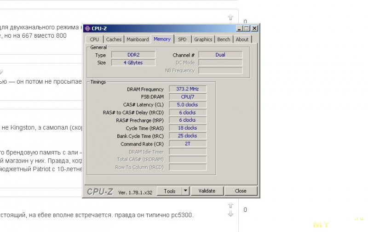Click the CAS# Latency (CL) label
The height and width of the screenshot is (232, 368).
pyautogui.click(x=143, y=105)
